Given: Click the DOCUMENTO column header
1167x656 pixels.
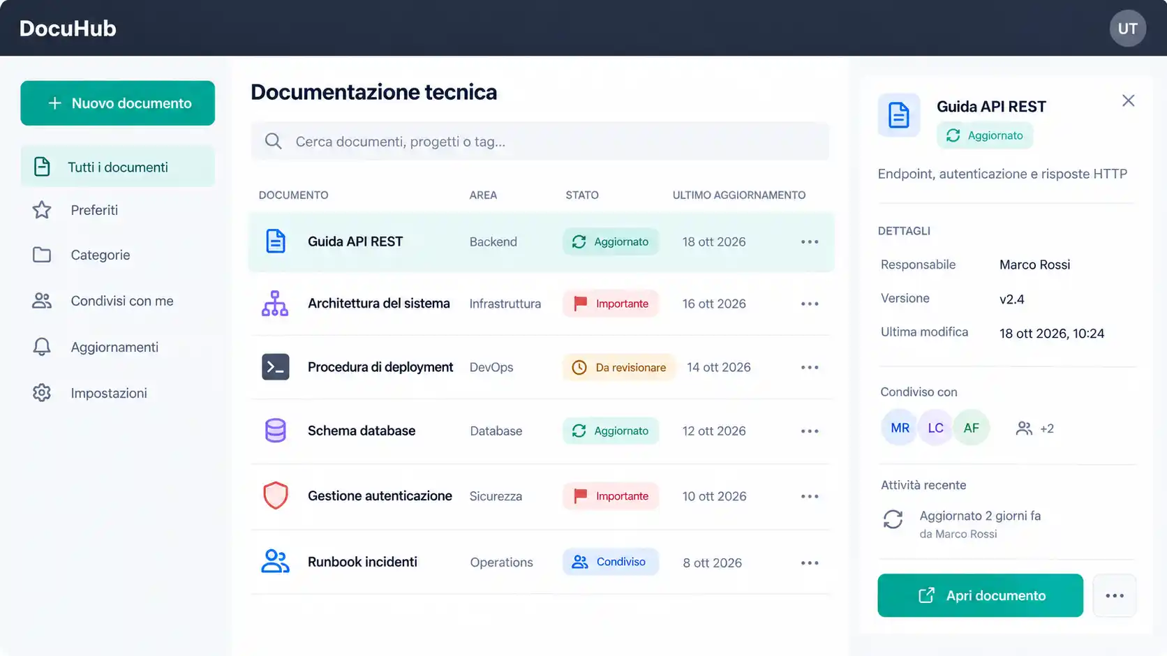Looking at the screenshot, I should (293, 195).
